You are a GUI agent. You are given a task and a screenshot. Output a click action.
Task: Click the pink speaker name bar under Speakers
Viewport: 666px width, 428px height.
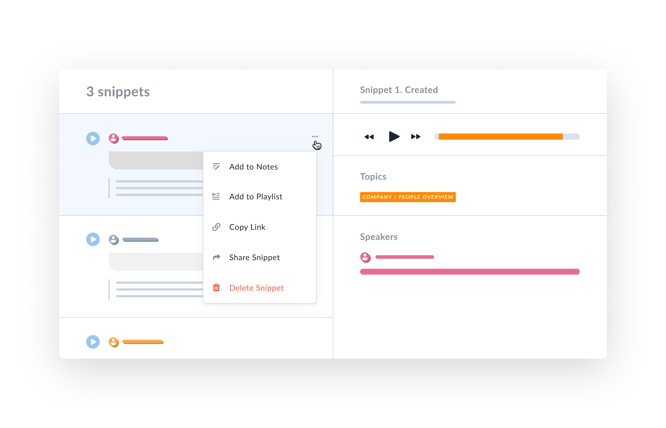[x=405, y=257]
